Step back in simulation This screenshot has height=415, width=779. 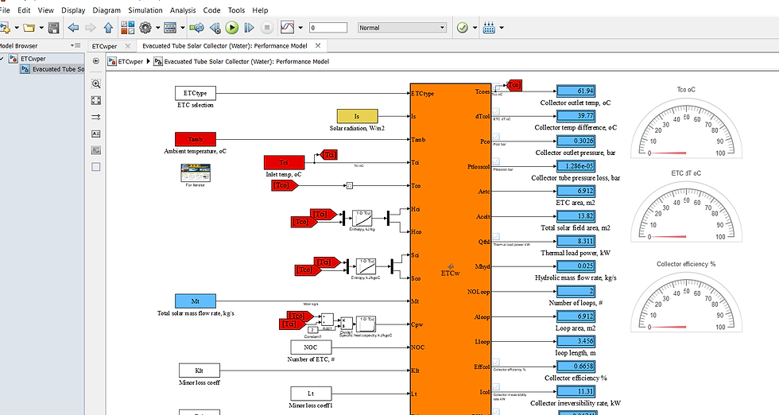(x=215, y=28)
